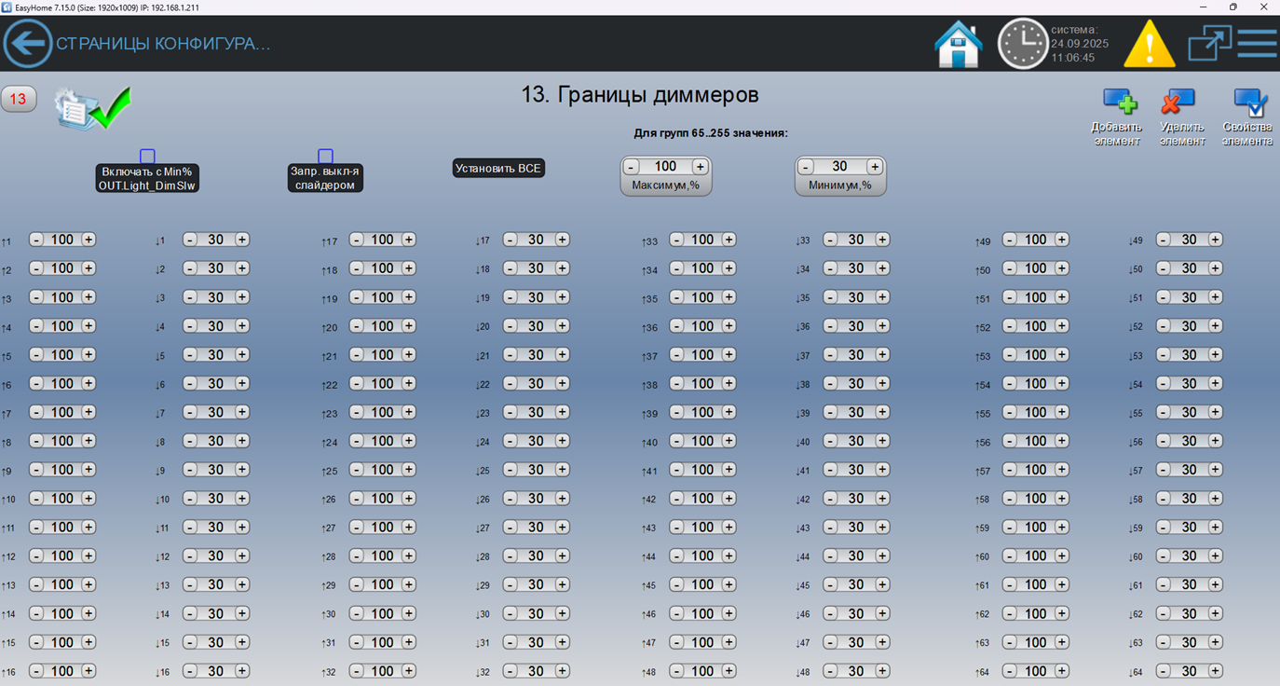Open the yellow warning alerts icon
The height and width of the screenshot is (686, 1280).
coord(1150,45)
